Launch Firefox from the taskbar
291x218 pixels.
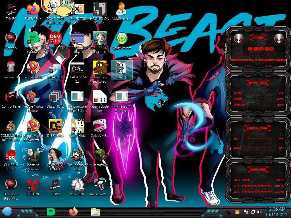point(73,212)
